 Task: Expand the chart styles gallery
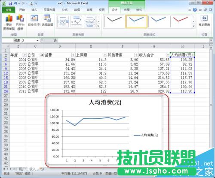193,26
